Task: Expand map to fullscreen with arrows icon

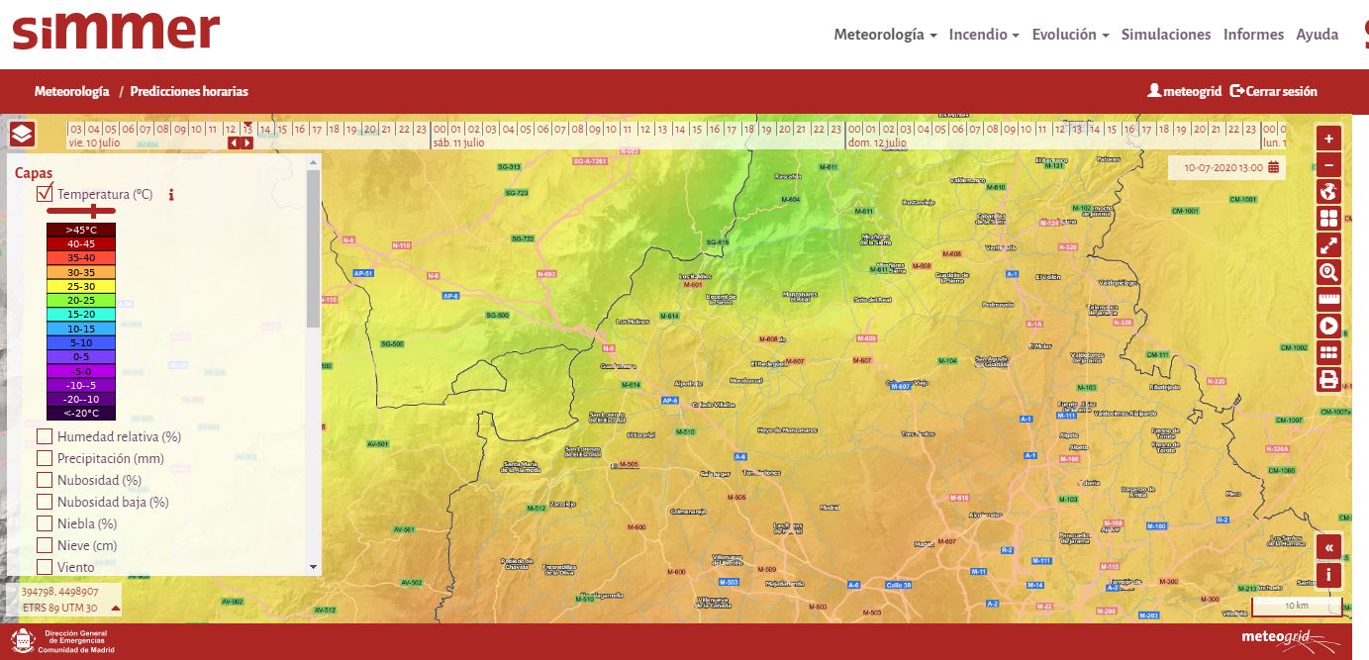Action: (1328, 245)
